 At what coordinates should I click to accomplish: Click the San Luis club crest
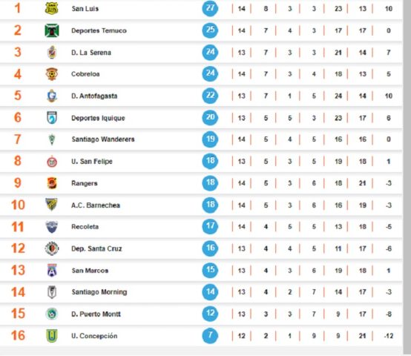click(x=52, y=8)
